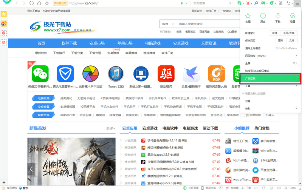Click the 请输入搜索关键词 search field

[x=208, y=24]
